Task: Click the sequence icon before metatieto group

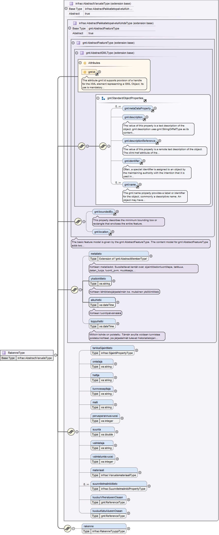Action: pyautogui.click(x=75, y=290)
